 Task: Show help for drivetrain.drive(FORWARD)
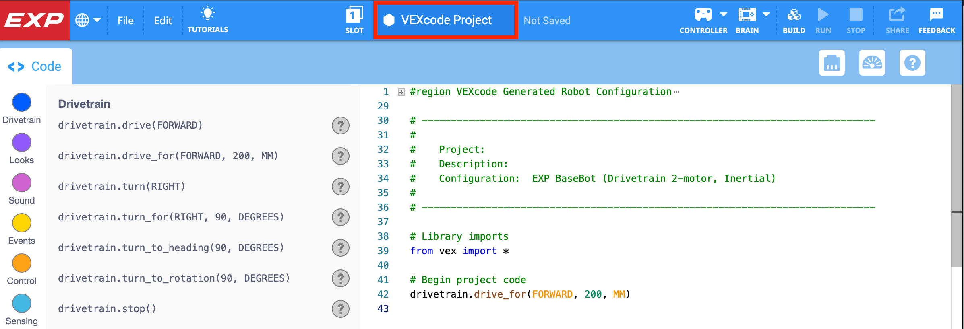coord(341,125)
